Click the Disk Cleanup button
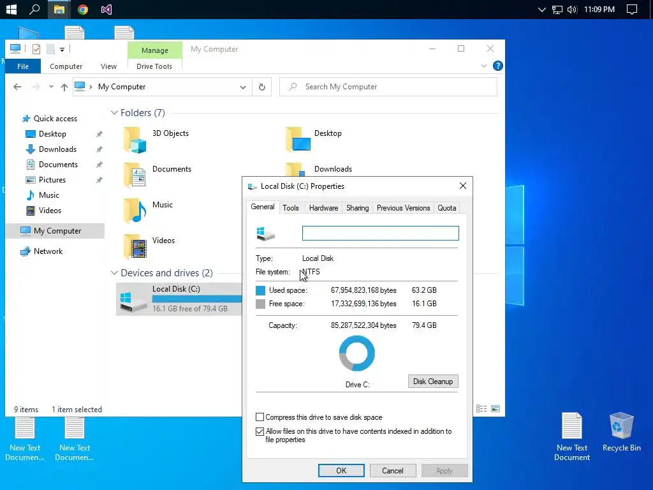Image resolution: width=653 pixels, height=490 pixels. pyautogui.click(x=433, y=382)
